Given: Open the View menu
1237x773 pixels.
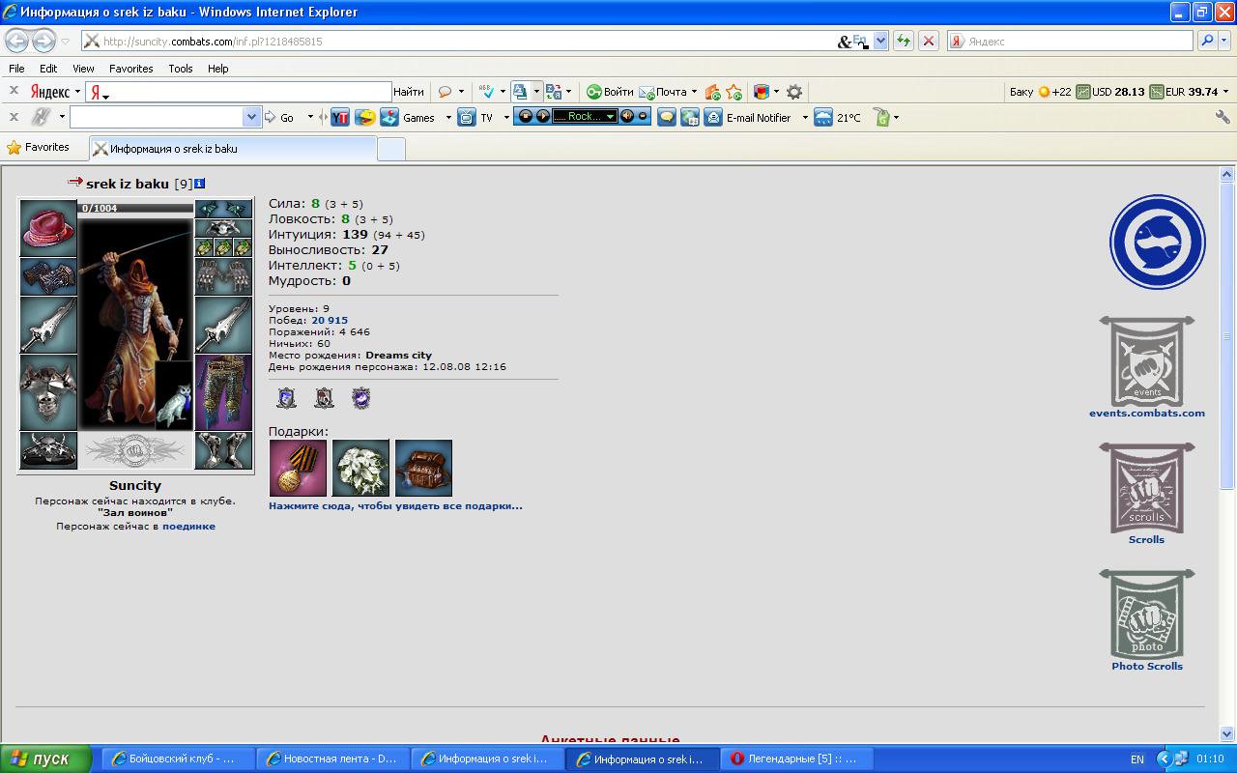Looking at the screenshot, I should click(x=83, y=69).
